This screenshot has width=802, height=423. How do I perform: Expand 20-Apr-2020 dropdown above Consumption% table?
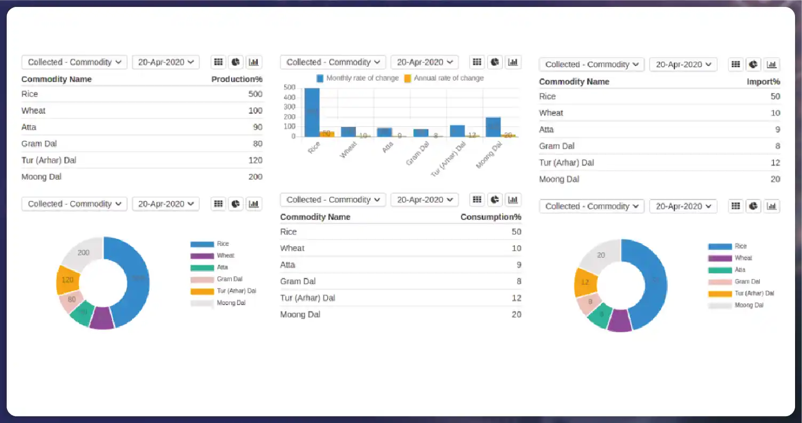point(424,199)
